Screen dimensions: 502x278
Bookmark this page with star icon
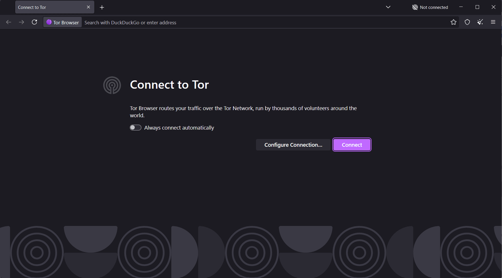(x=453, y=22)
